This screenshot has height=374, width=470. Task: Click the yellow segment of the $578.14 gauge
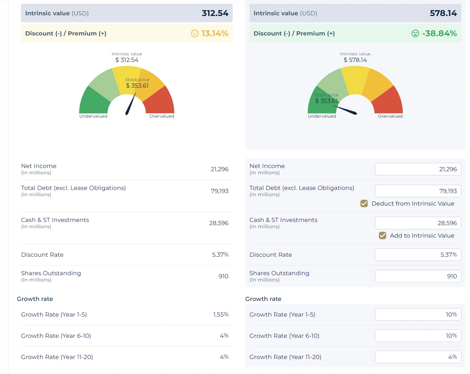pos(355,79)
